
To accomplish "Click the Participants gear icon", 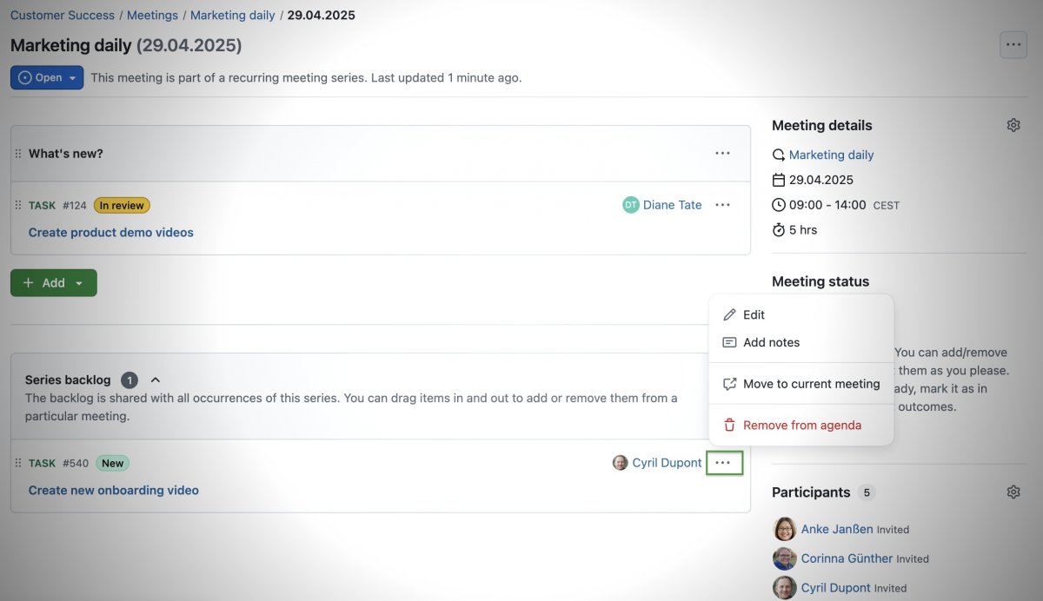I will point(1013,492).
